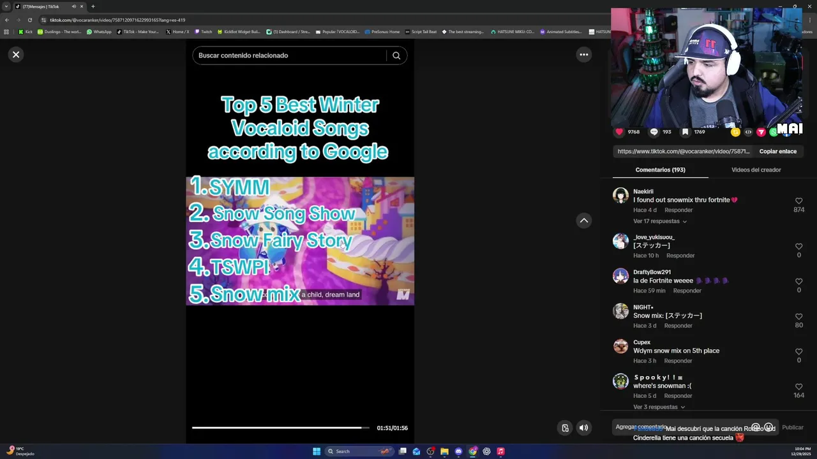The image size is (817, 459).
Task: Open Chrome from the taskbar
Action: click(472, 451)
